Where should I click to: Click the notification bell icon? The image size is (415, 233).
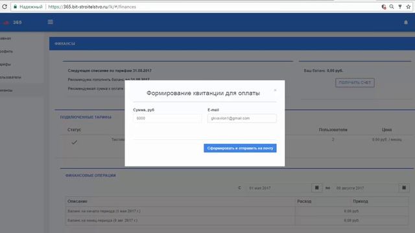(406, 23)
